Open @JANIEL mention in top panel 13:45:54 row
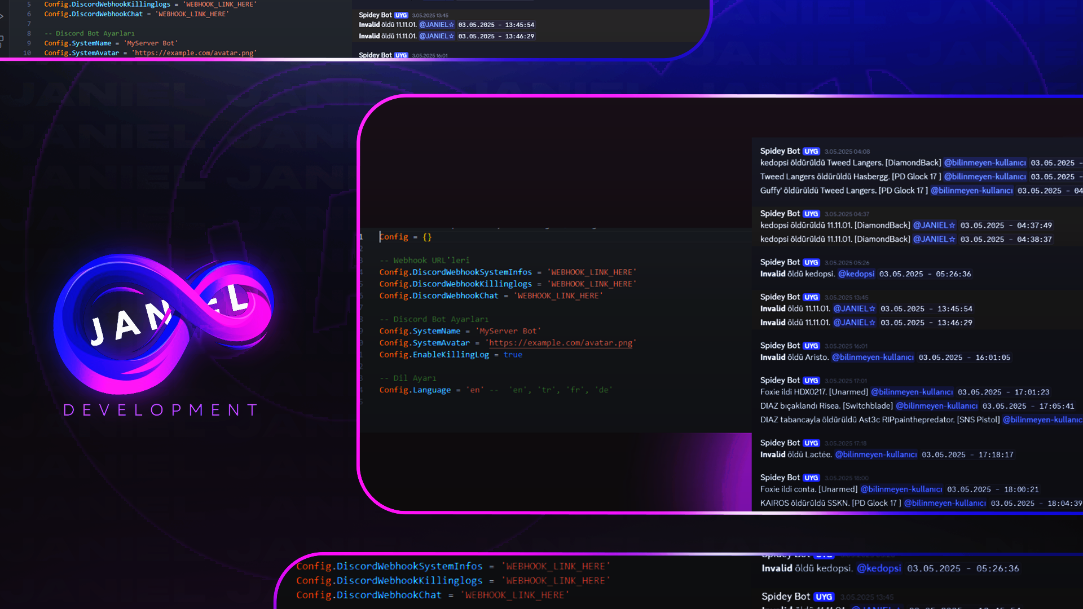The image size is (1083, 609). point(437,25)
